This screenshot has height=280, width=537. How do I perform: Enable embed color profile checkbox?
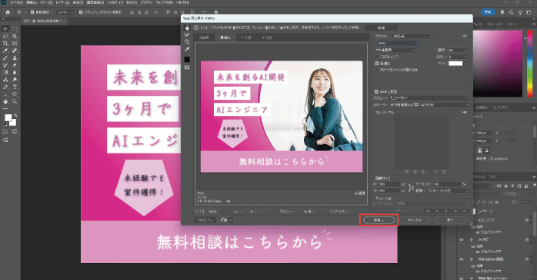[x=377, y=70]
